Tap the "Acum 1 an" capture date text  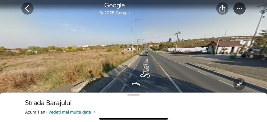(35, 112)
